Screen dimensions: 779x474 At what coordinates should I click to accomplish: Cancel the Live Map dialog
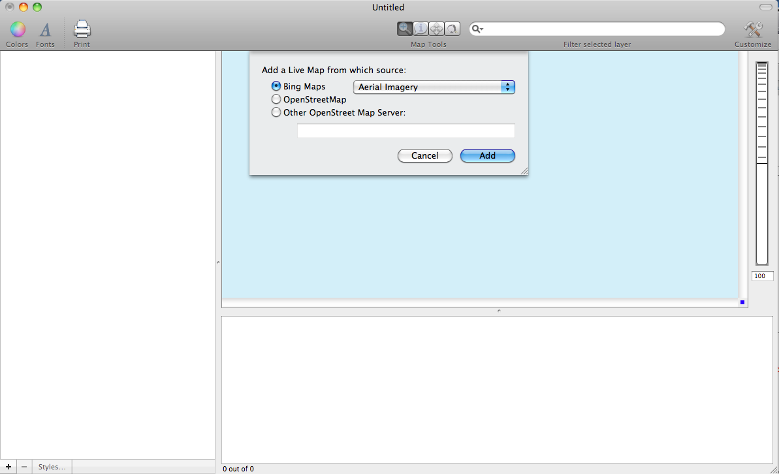[424, 155]
